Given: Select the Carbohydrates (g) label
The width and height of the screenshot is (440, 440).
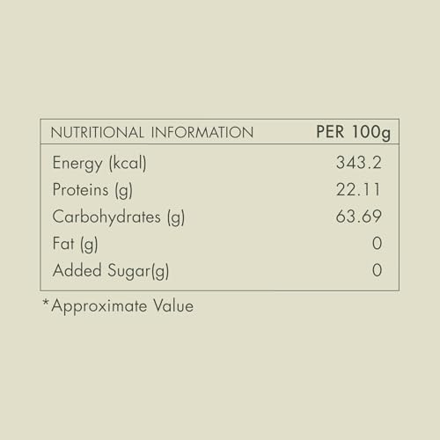Looking at the screenshot, I should pyautogui.click(x=119, y=217).
